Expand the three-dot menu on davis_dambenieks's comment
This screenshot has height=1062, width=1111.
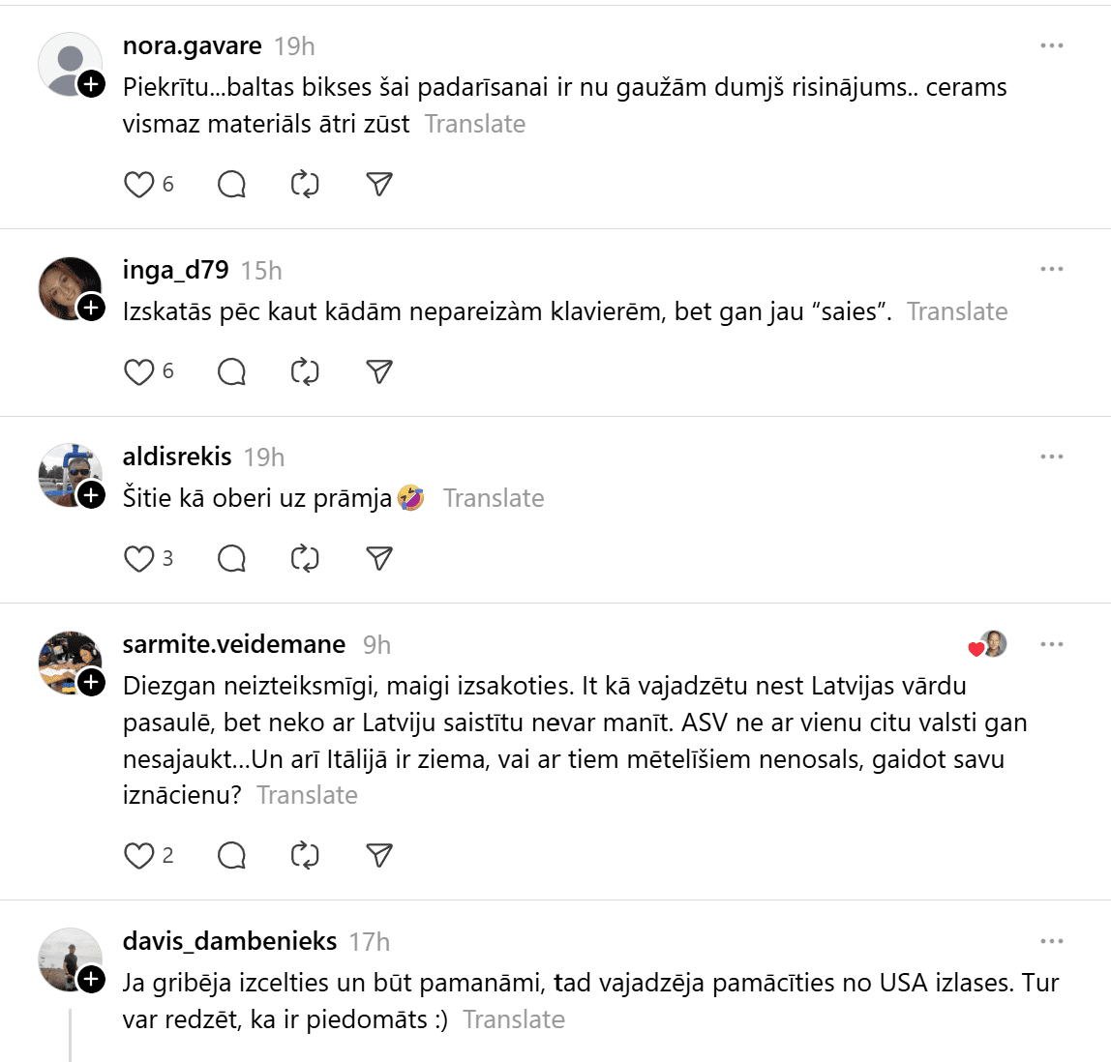[1051, 941]
